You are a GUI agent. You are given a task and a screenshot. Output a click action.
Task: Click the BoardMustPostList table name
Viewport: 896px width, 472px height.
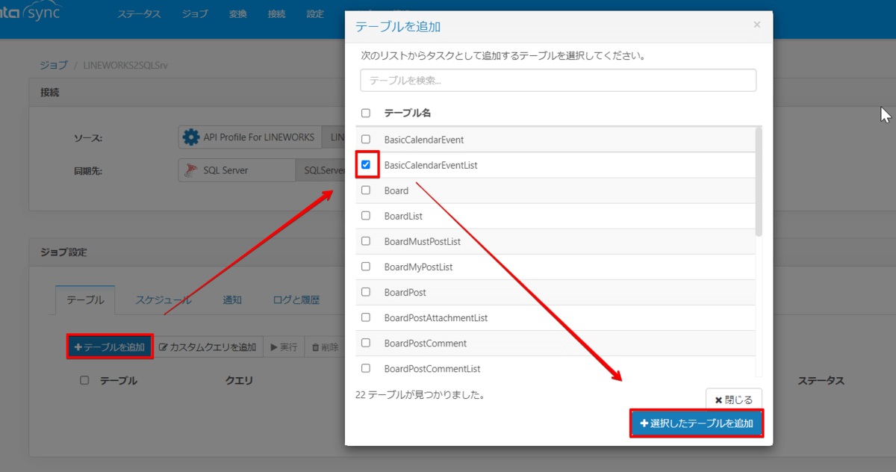[x=423, y=240]
